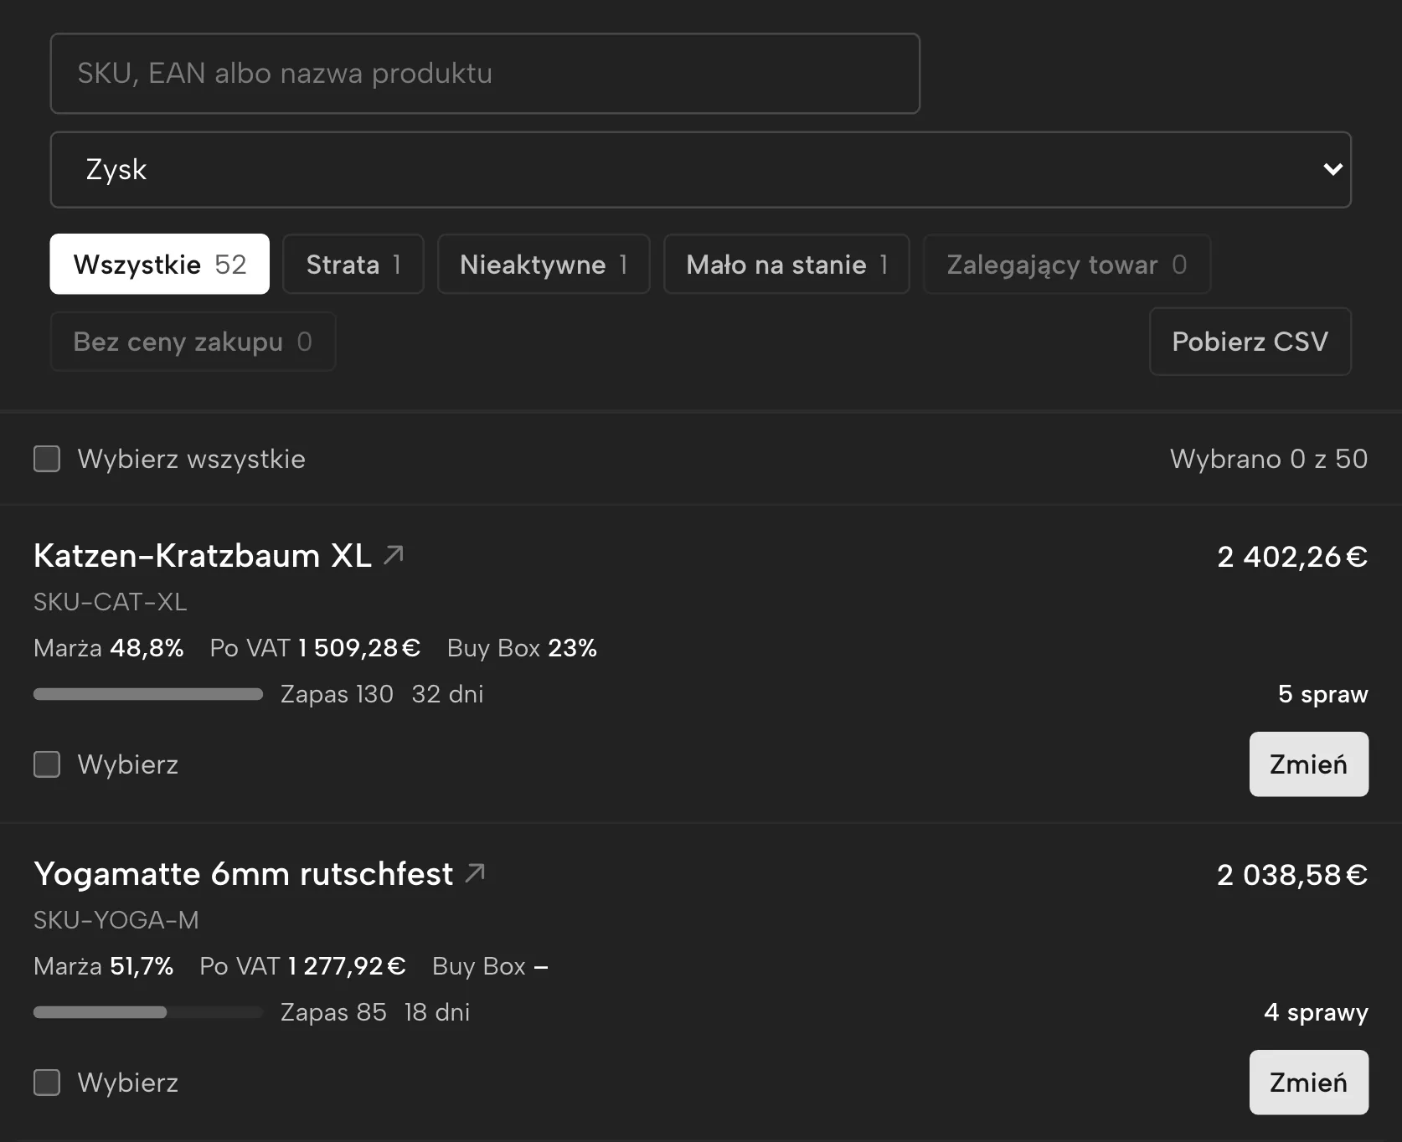
Task: Open the 5 spraw issues label
Action: [x=1323, y=694]
